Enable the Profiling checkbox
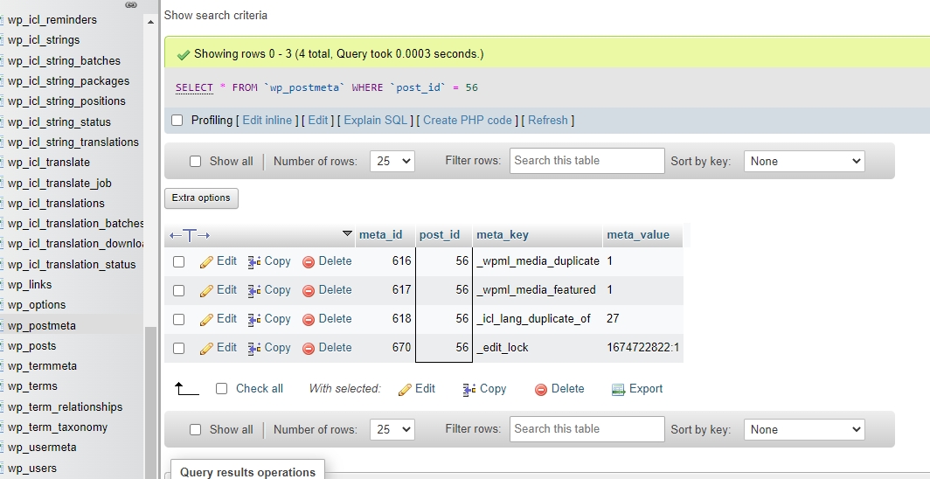 [x=177, y=121]
